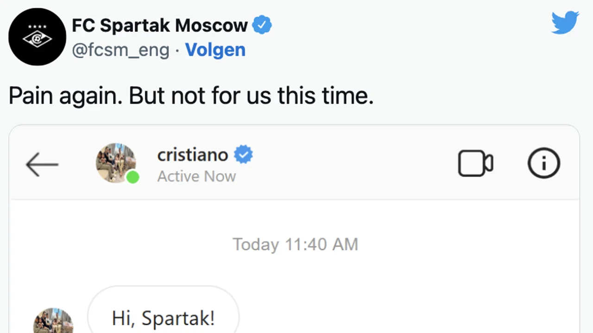
Task: Collapse the embedded Instagram conversation
Action: [x=42, y=164]
